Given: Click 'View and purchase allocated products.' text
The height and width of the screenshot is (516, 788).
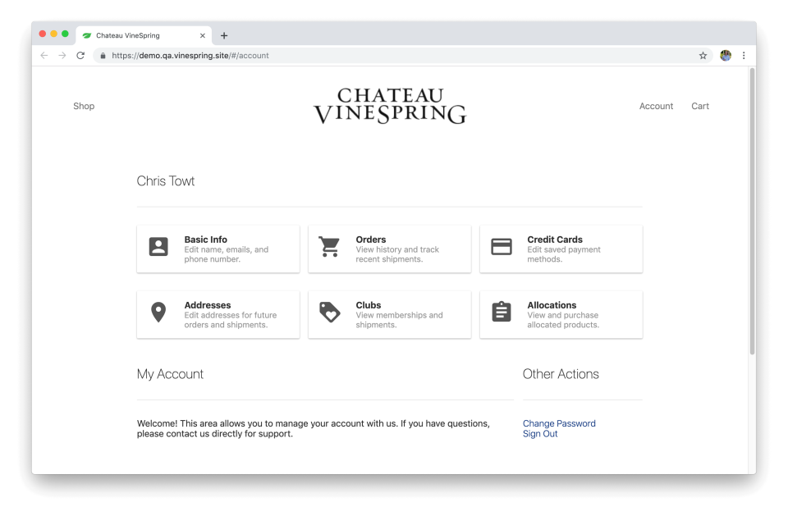Looking at the screenshot, I should pos(563,320).
